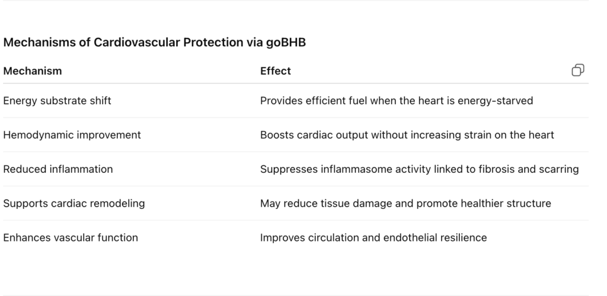Viewport: 607px width, 296px height.
Task: Click text about suppressing inflammasome activity
Action: click(419, 169)
